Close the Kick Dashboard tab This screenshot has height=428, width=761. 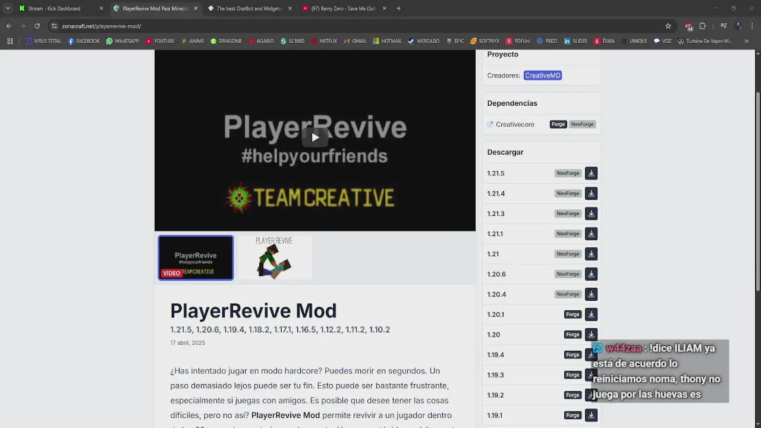coord(101,8)
